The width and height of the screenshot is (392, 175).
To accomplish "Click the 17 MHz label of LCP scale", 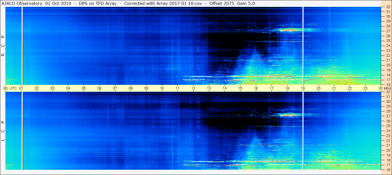I will 388,165.
